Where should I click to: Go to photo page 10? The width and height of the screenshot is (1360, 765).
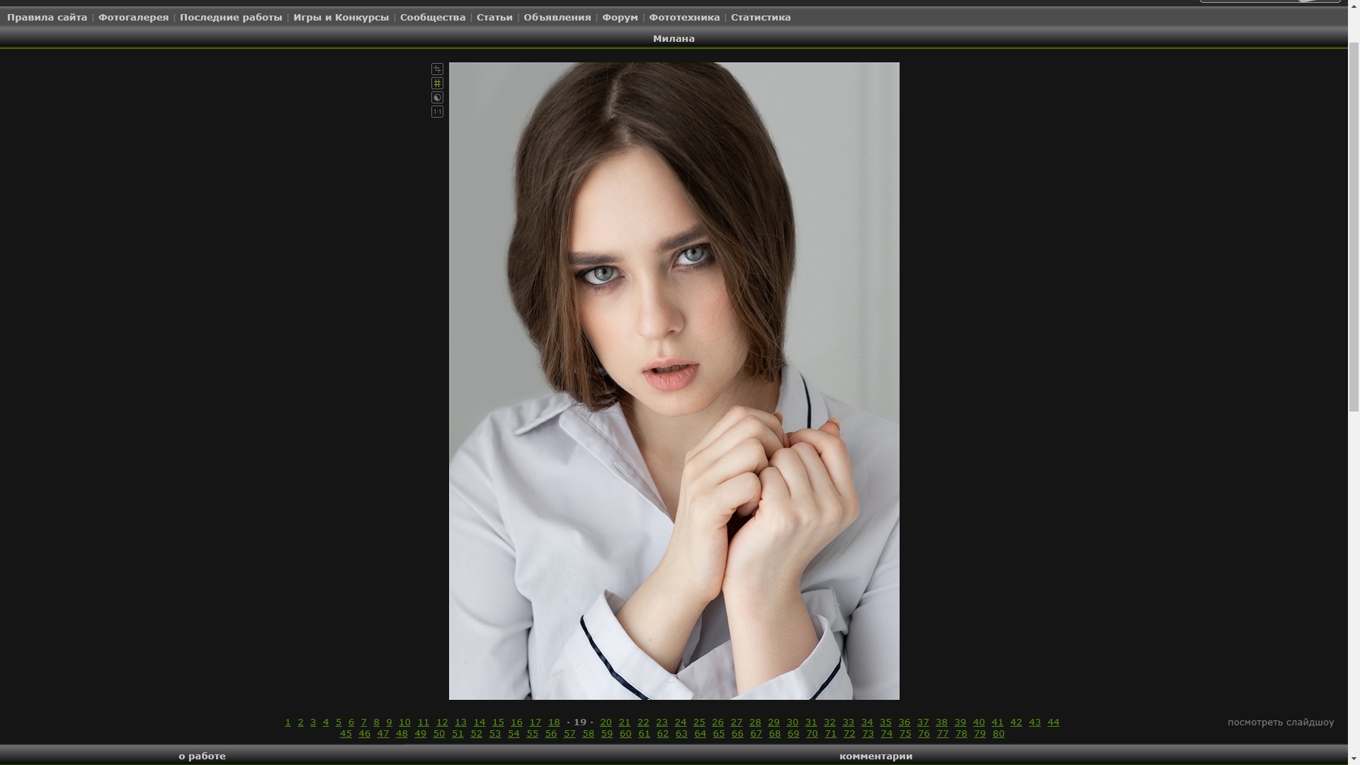(404, 722)
